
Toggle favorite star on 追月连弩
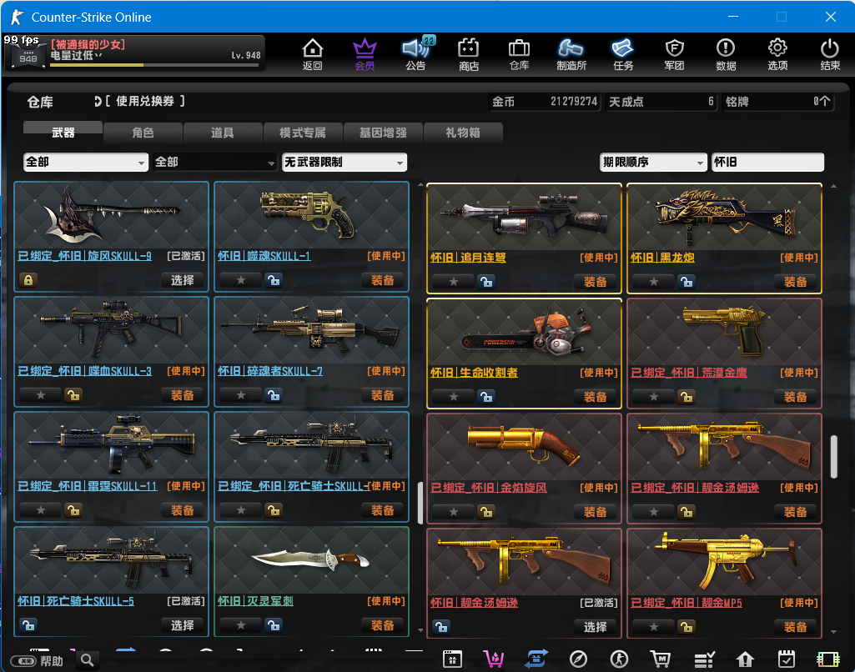pyautogui.click(x=453, y=282)
